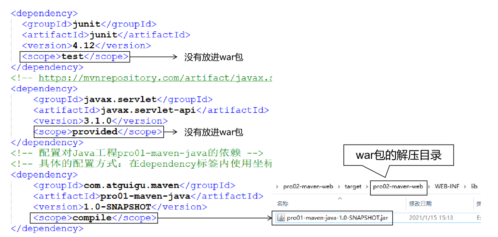Click the comment starting with 具体的配置方式
Viewport: 498px width, 237px height.
coord(141,164)
